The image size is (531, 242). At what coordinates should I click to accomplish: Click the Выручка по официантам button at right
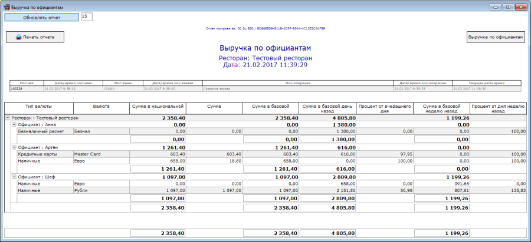(496, 37)
